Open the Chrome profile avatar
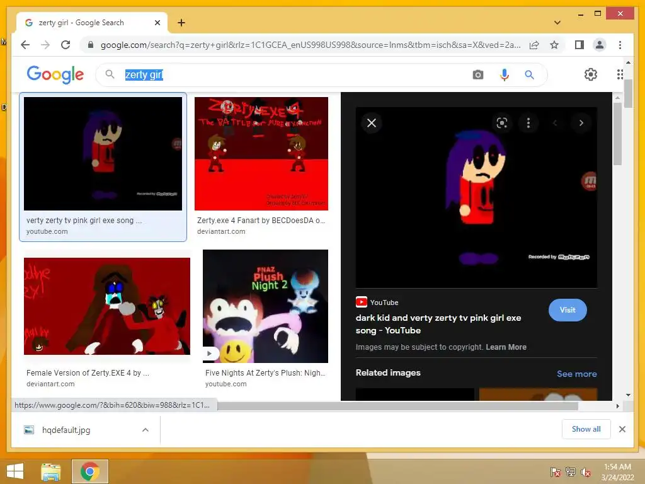The width and height of the screenshot is (645, 484). click(x=600, y=45)
